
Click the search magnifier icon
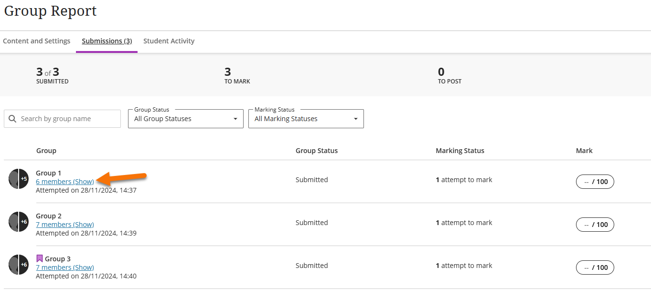[x=12, y=118]
